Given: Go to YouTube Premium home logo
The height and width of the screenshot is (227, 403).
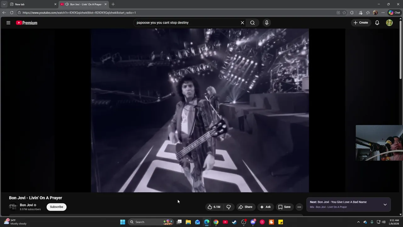Looking at the screenshot, I should click(27, 23).
